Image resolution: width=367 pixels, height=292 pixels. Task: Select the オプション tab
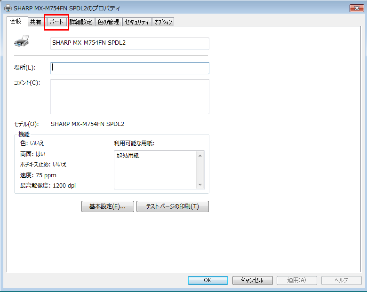(x=163, y=22)
